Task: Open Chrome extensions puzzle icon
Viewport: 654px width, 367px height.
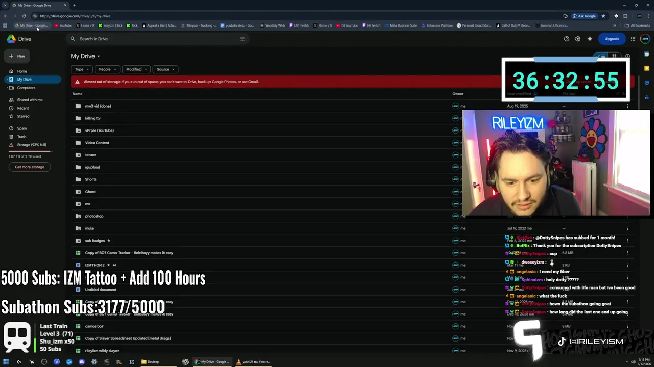Action: tap(625, 16)
